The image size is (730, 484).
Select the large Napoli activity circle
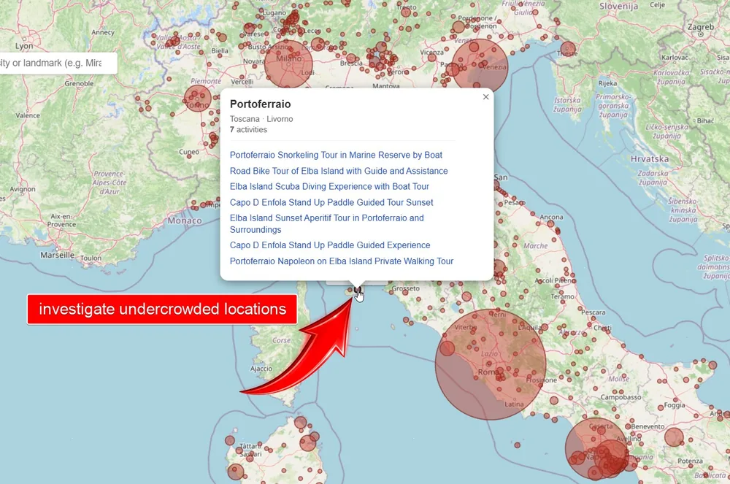(x=597, y=449)
